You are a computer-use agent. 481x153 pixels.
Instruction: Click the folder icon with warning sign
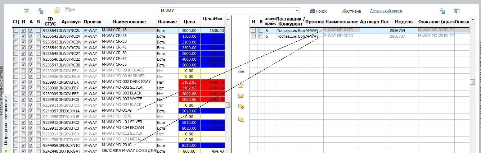(241, 119)
